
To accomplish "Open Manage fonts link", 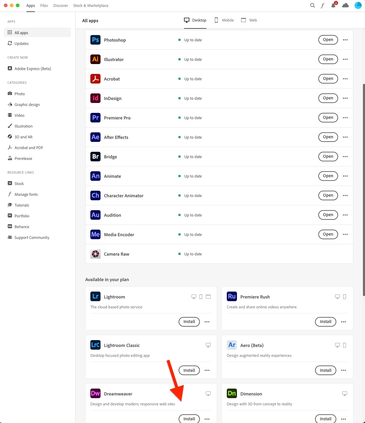I will click(x=37, y=194).
